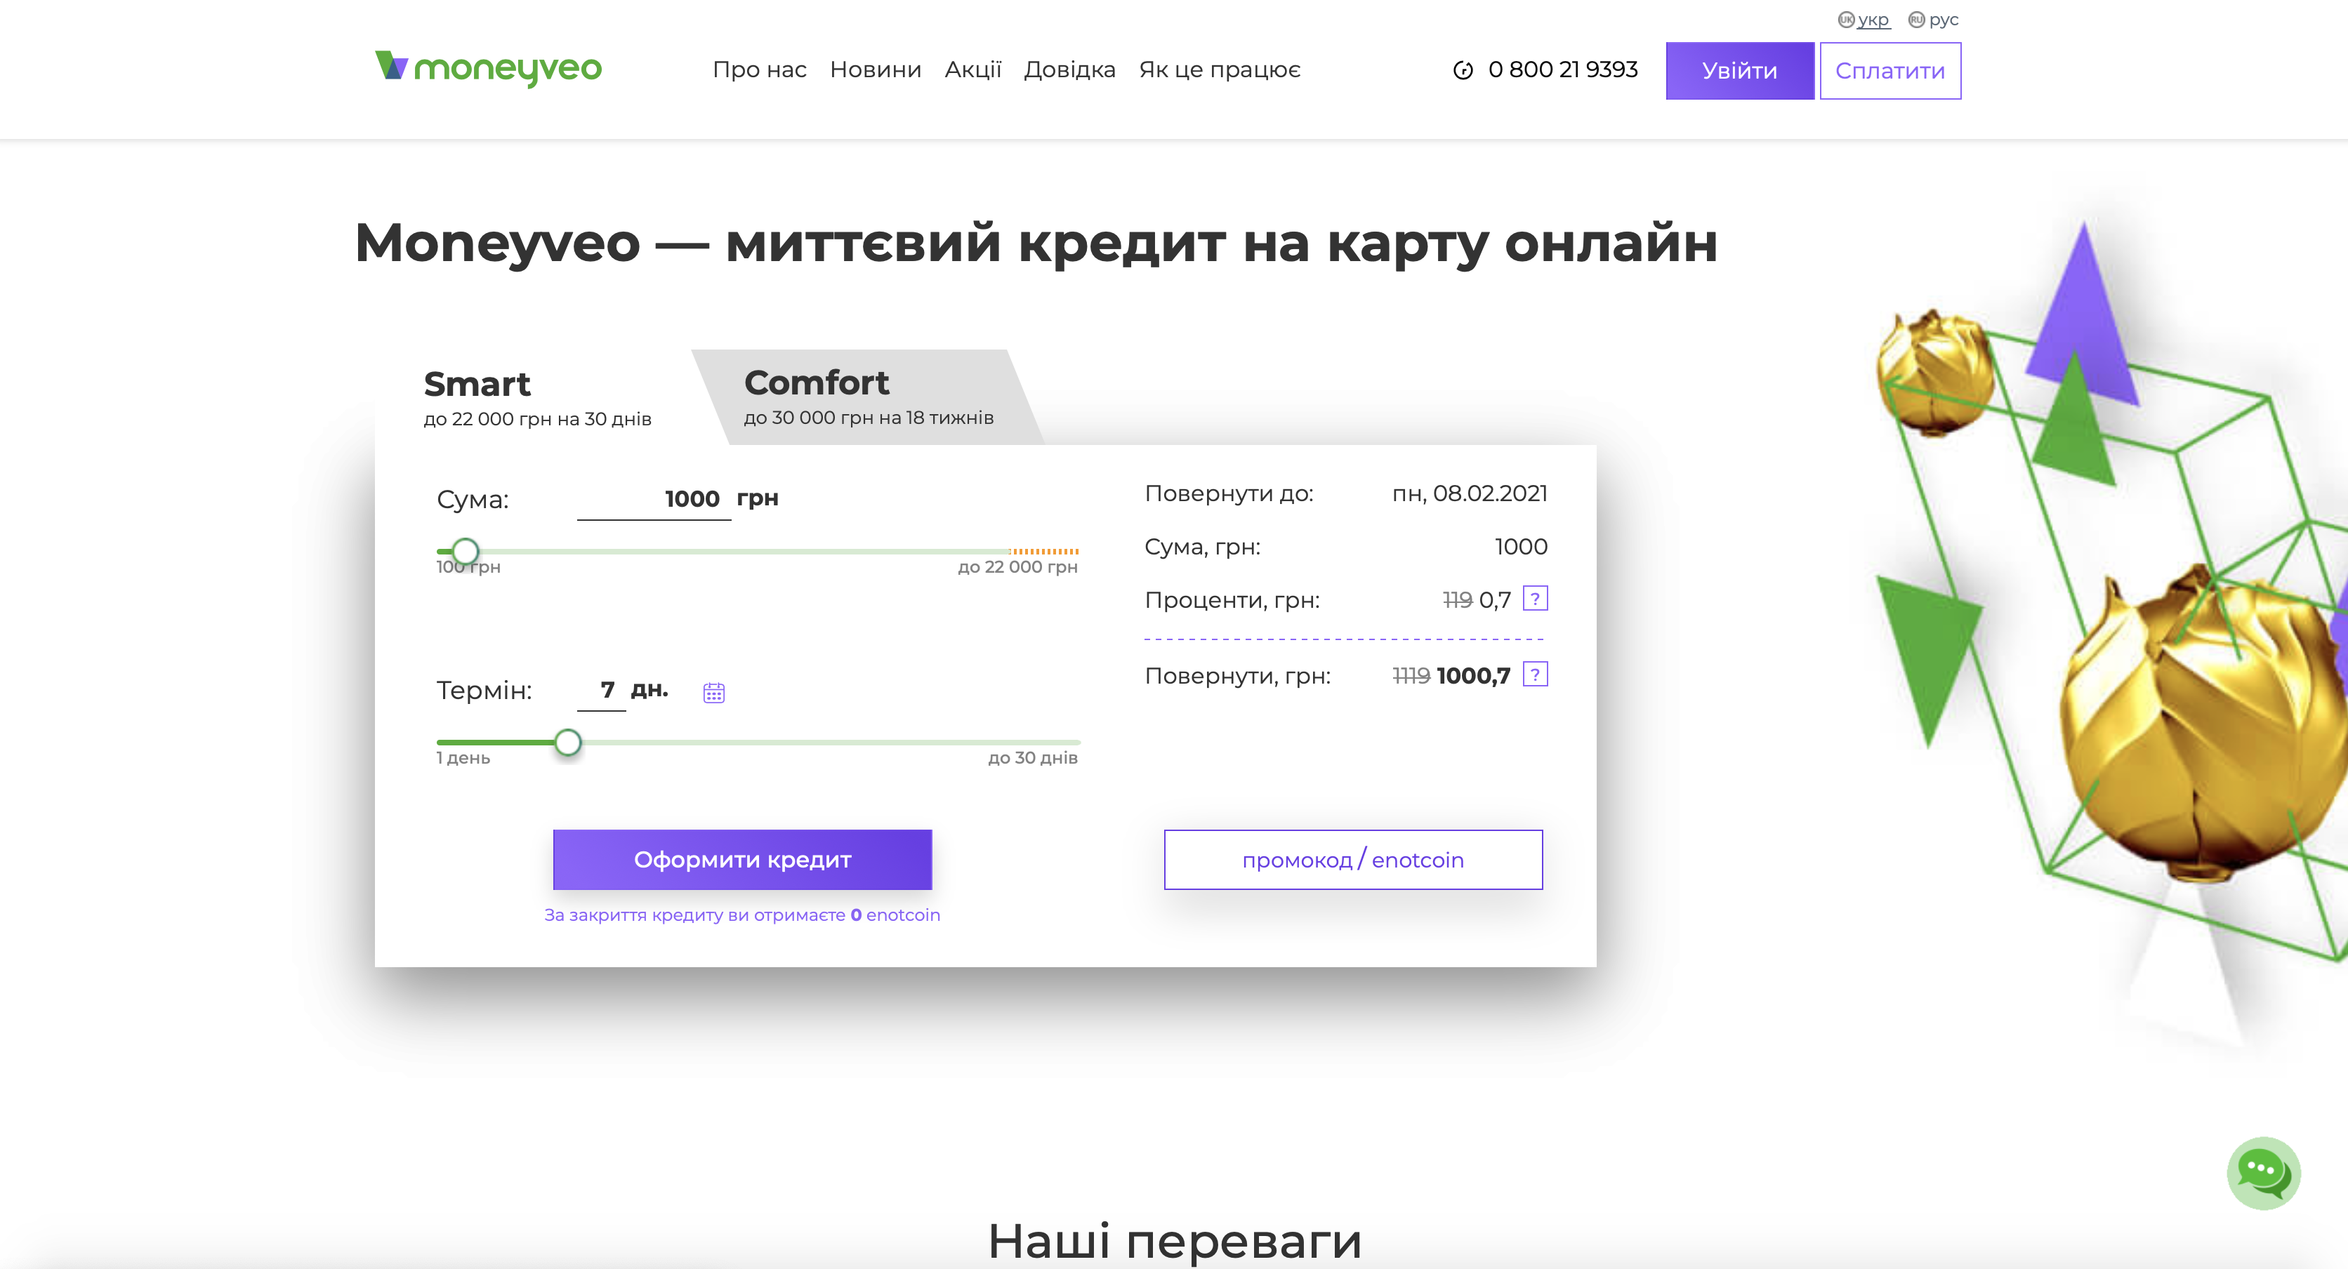2348x1269 pixels.
Task: Click the help question mark next to Проценти
Action: (1535, 599)
